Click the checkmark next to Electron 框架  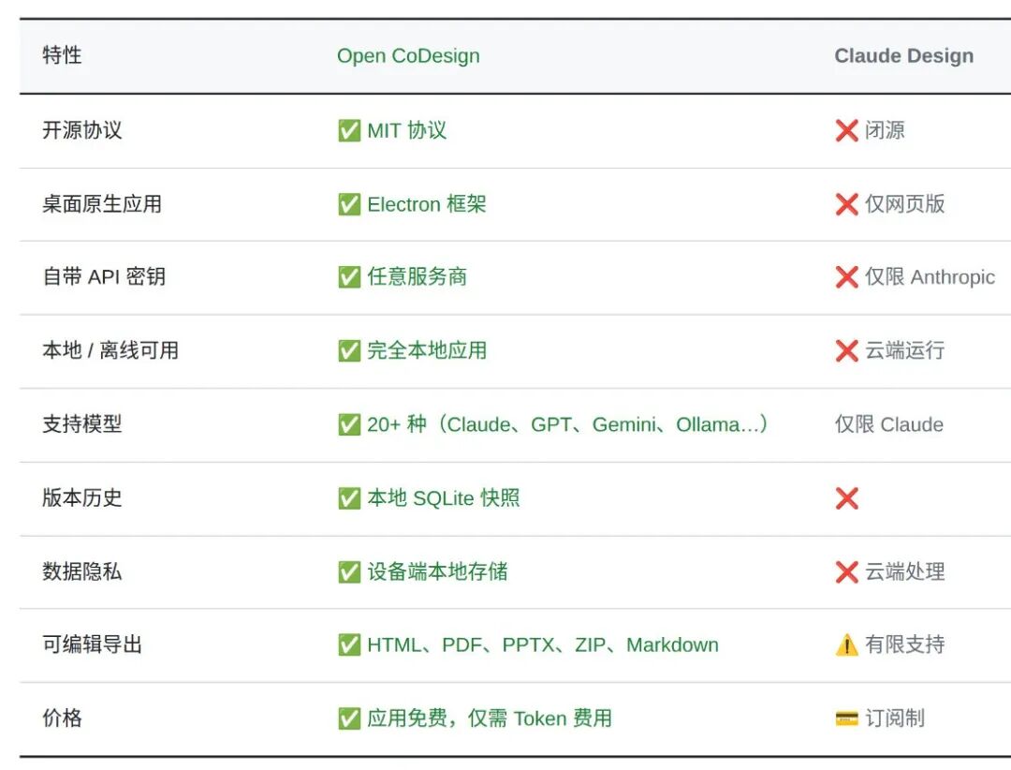pos(349,204)
